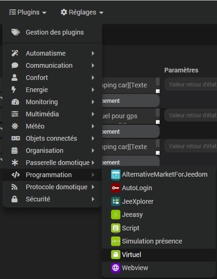Click the Virtuel green ghost icon
Screen dimensions: 217x279
tap(116, 255)
